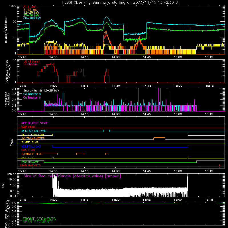Click the HI channel legend label

coord(31,64)
